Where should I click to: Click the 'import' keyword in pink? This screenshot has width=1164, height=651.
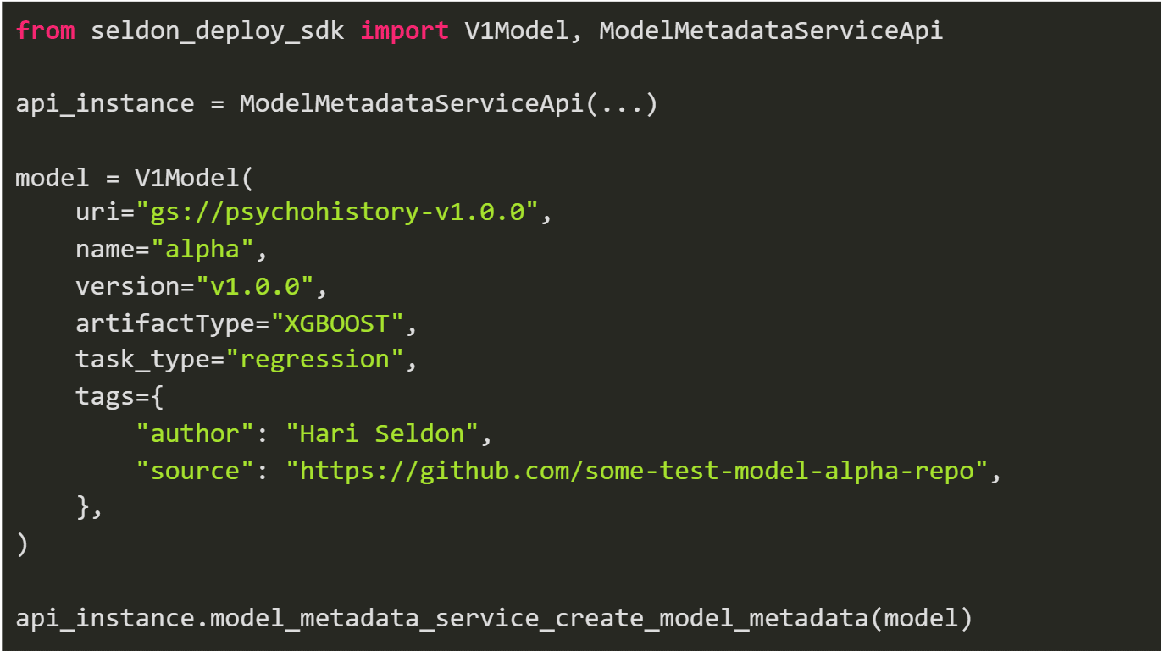pos(404,30)
